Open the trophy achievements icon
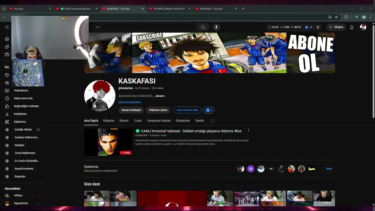Viewport: 375px width, 211px height. click(x=318, y=27)
